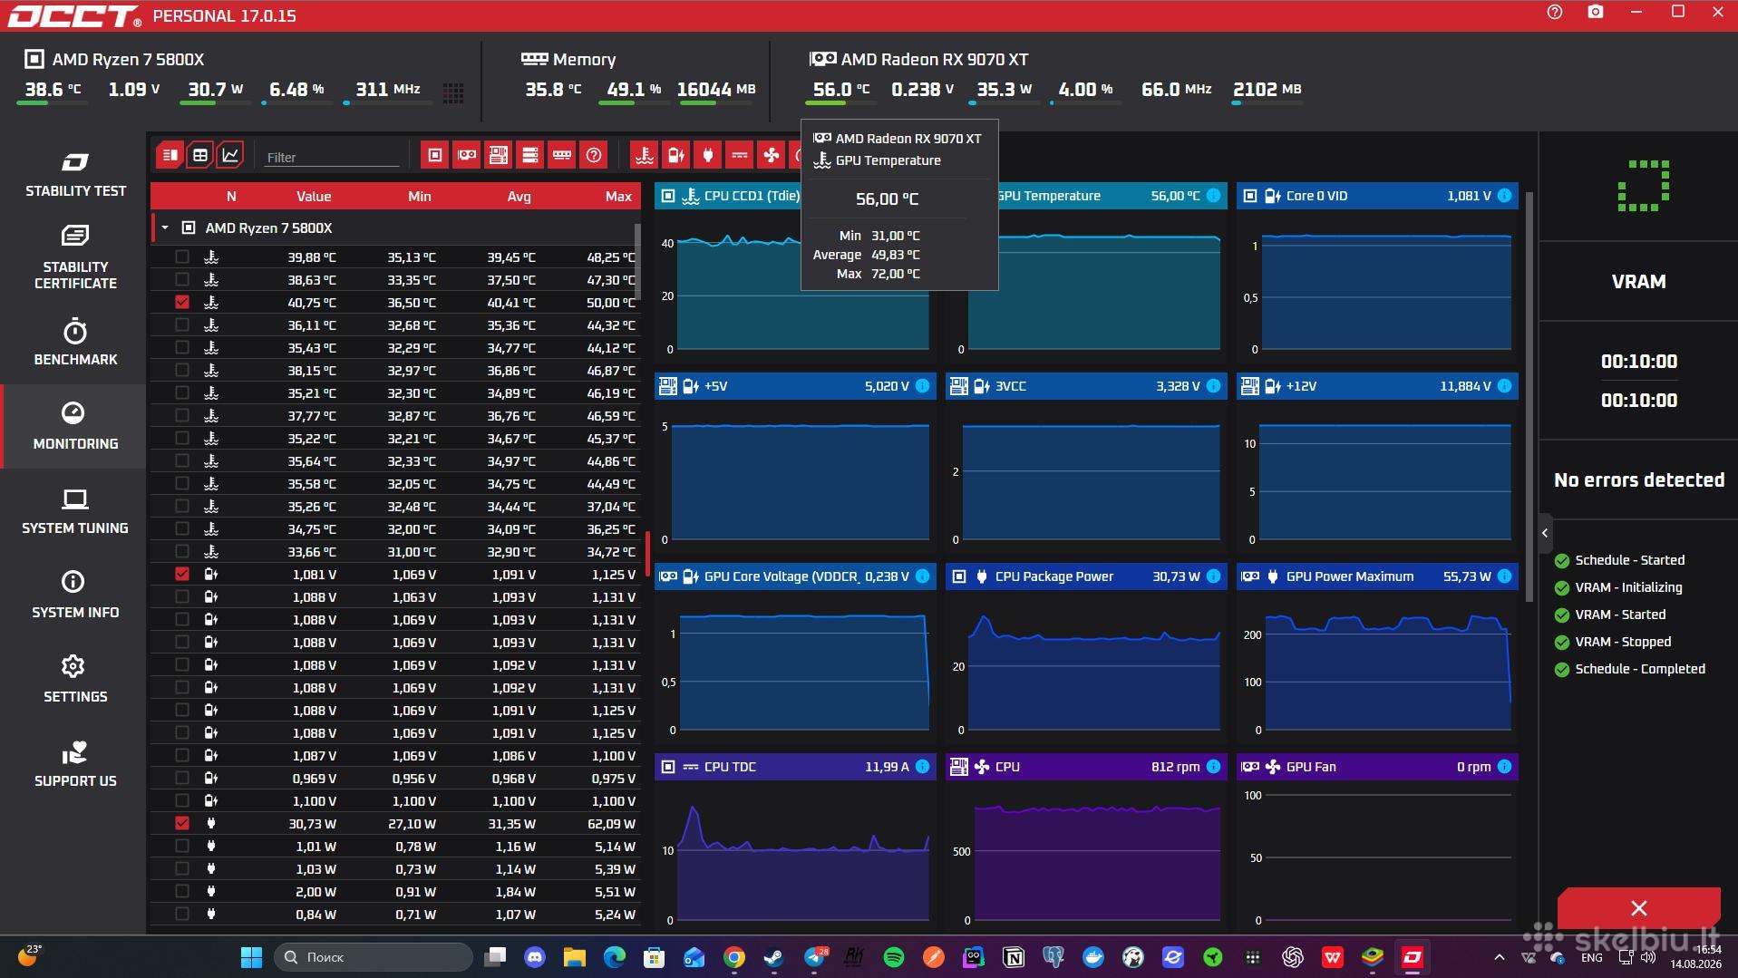Check the 2,00 W power sensor row
Image resolution: width=1738 pixels, height=978 pixels.
[x=182, y=891]
